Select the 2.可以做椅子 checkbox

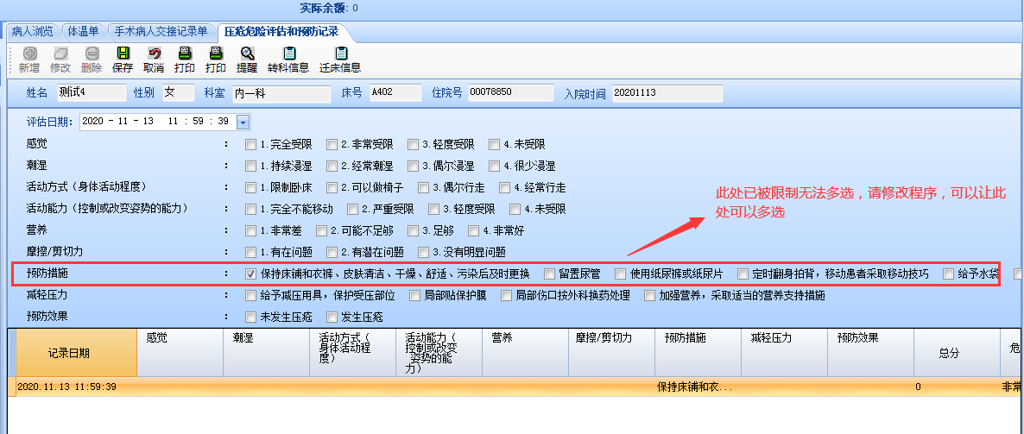(x=332, y=187)
